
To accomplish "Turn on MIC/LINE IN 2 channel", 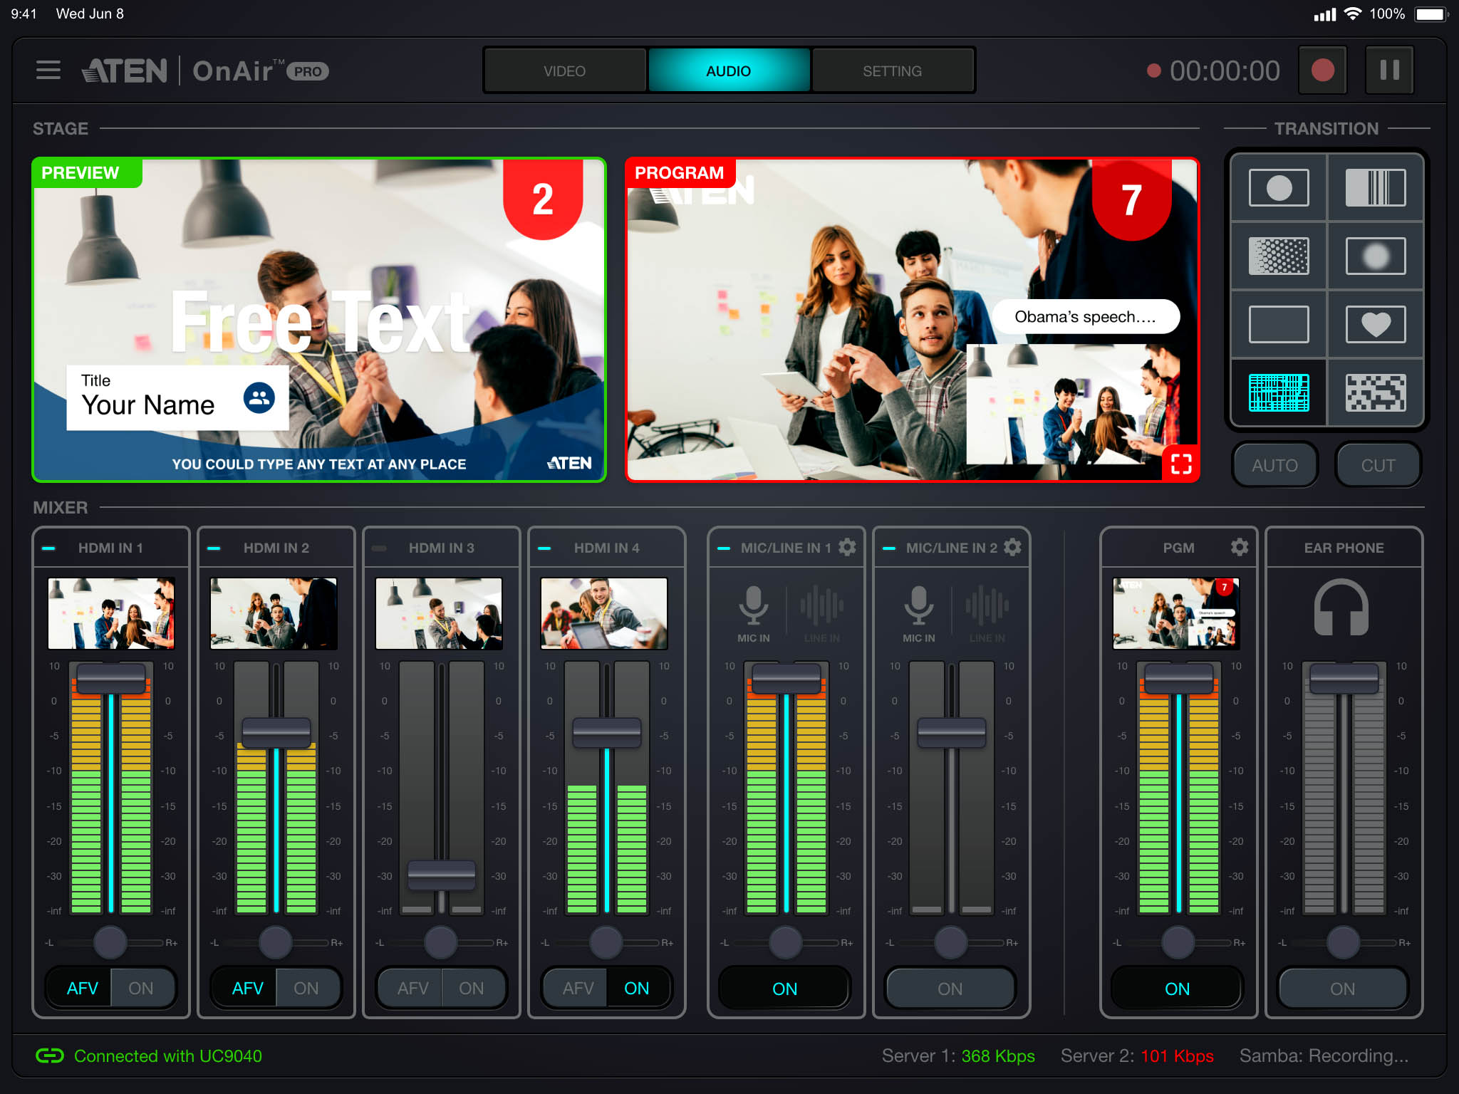I will [950, 988].
